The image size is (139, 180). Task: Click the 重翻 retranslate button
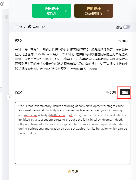[125, 92]
